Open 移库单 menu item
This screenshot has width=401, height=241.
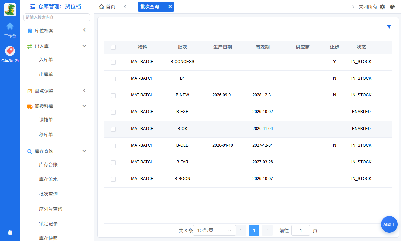[x=46, y=135]
